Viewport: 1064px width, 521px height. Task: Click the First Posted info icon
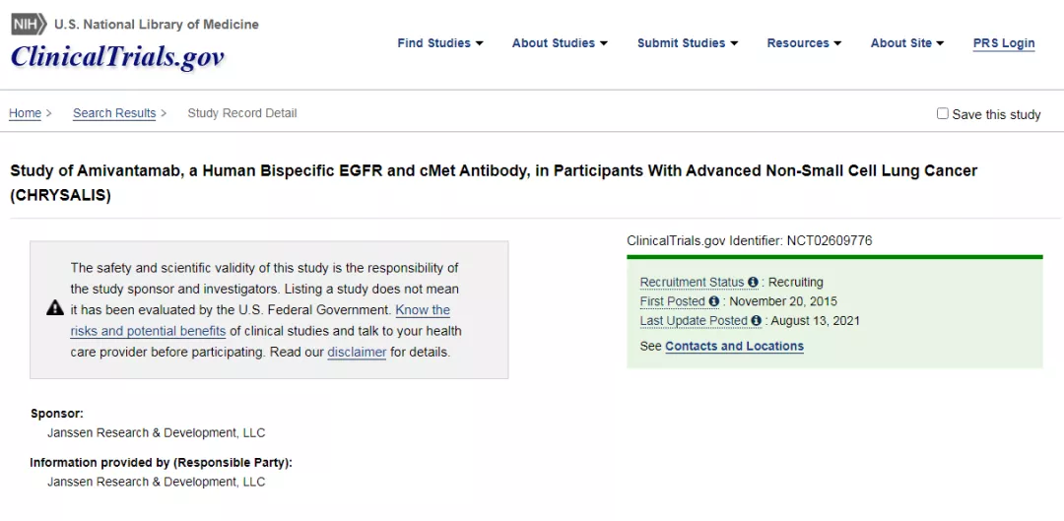pos(714,301)
